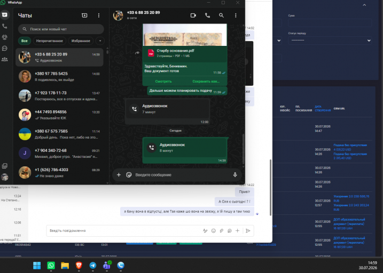The height and width of the screenshot is (273, 383).
Task: Open the partially hidden CRM dropdown arrow
Action: point(279,41)
